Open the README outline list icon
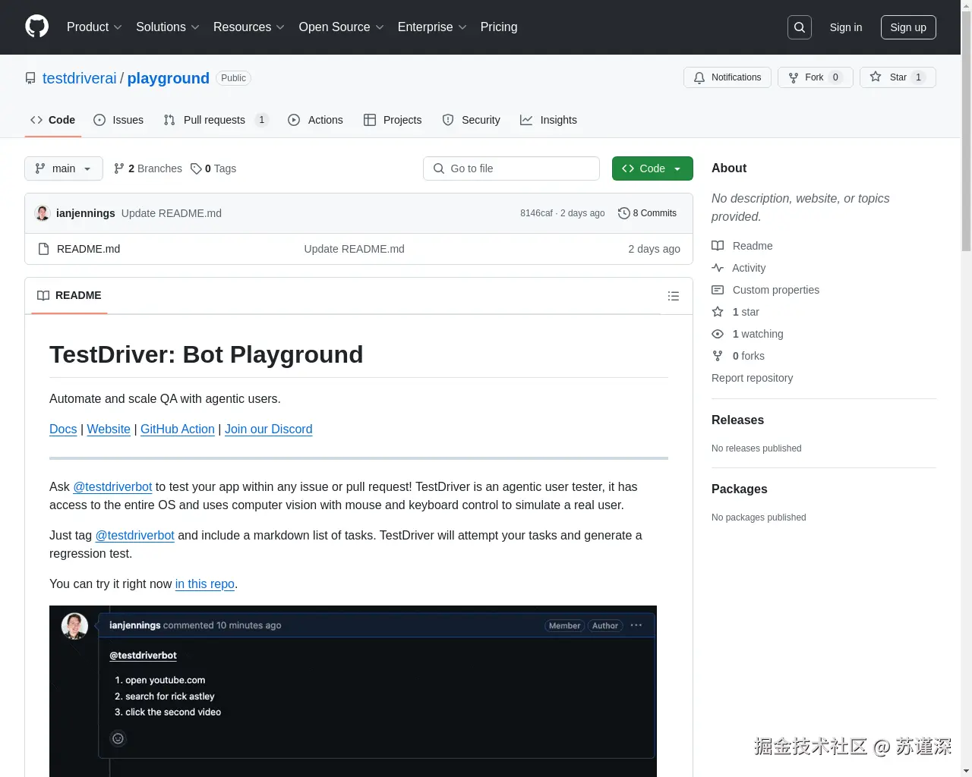Screen dimensions: 972x777 [x=674, y=296]
